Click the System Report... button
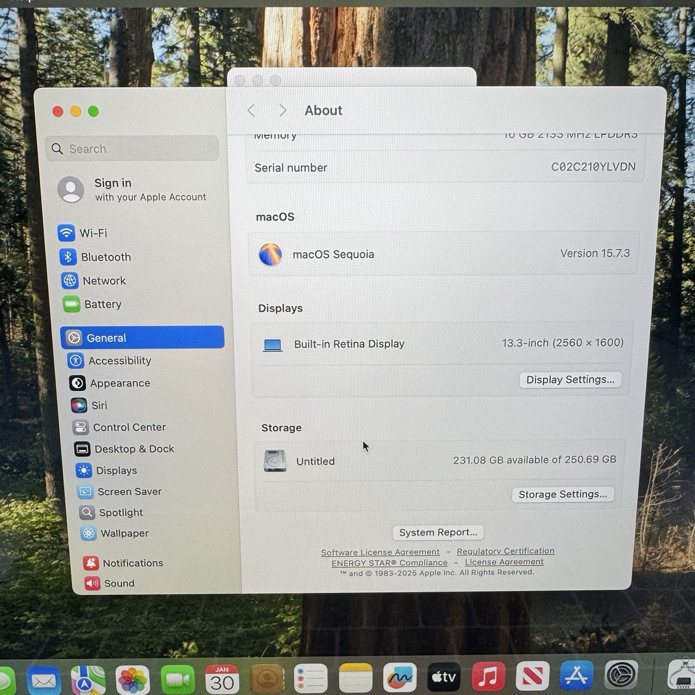 (438, 533)
